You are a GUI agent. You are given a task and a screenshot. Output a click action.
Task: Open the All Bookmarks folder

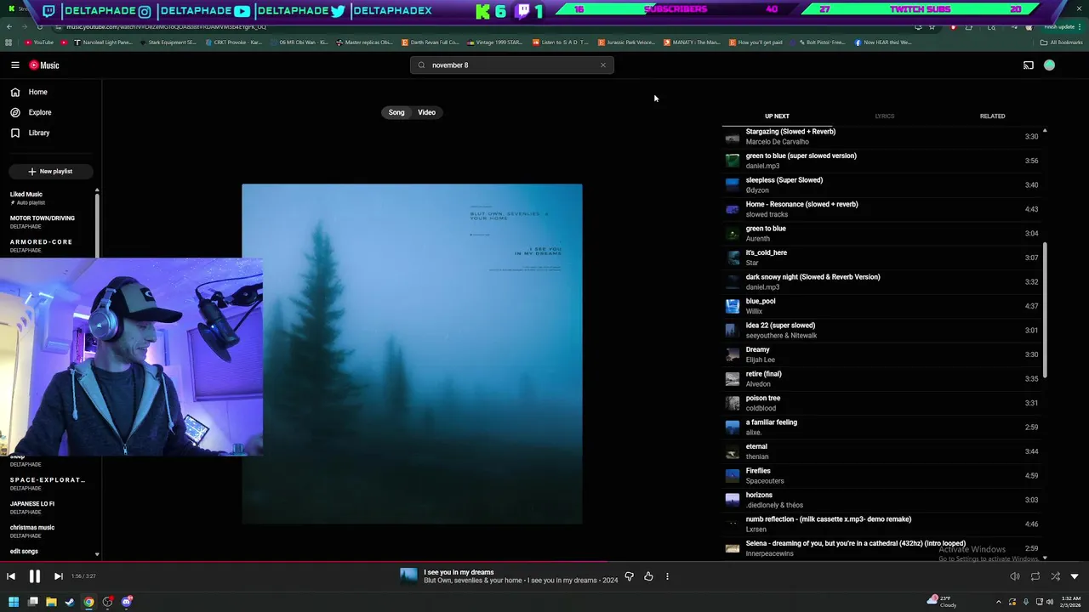pos(1062,42)
